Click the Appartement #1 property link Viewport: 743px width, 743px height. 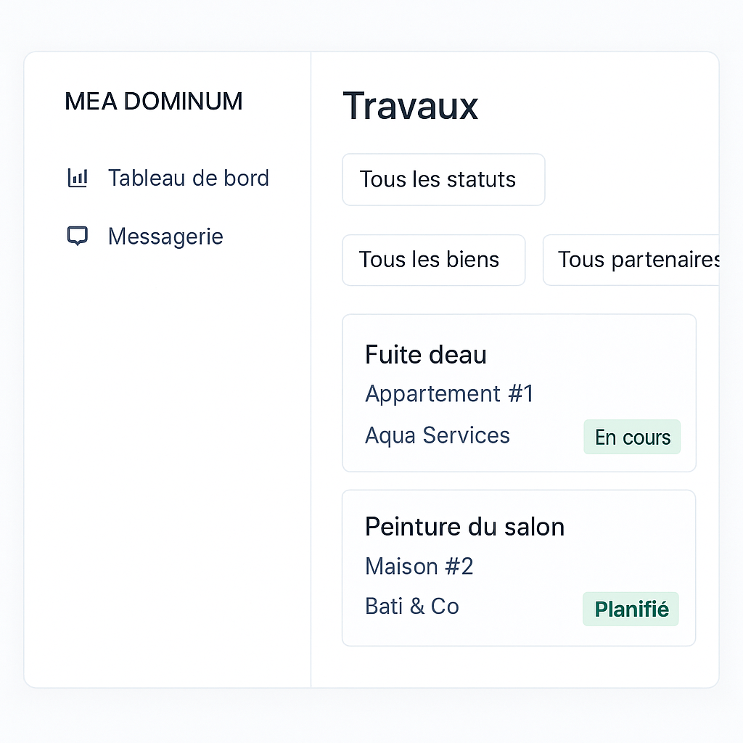449,394
